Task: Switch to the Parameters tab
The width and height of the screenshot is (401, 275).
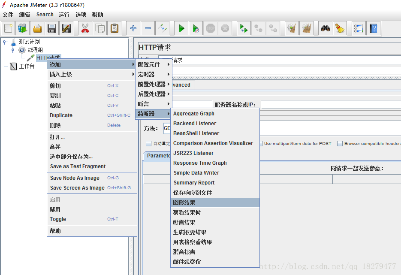Action: [157, 156]
